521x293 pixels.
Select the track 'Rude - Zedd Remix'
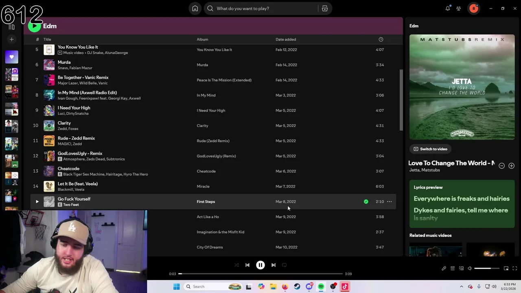tap(76, 138)
